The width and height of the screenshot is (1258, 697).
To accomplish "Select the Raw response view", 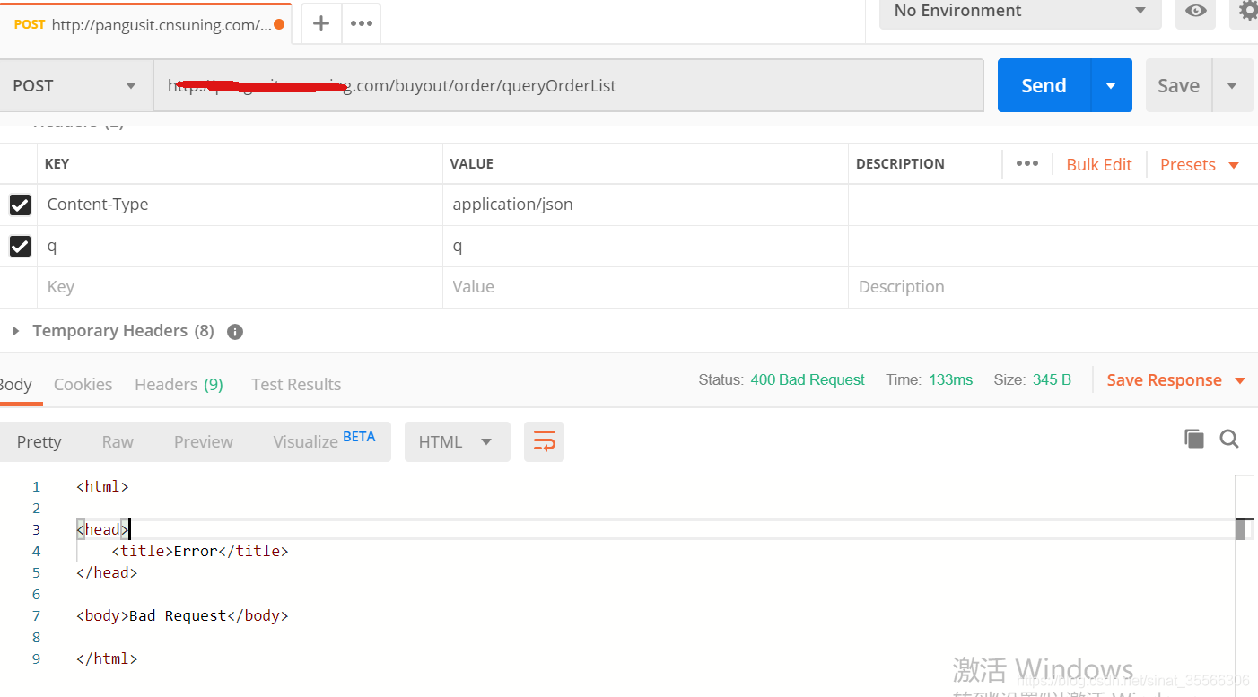I will [117, 441].
